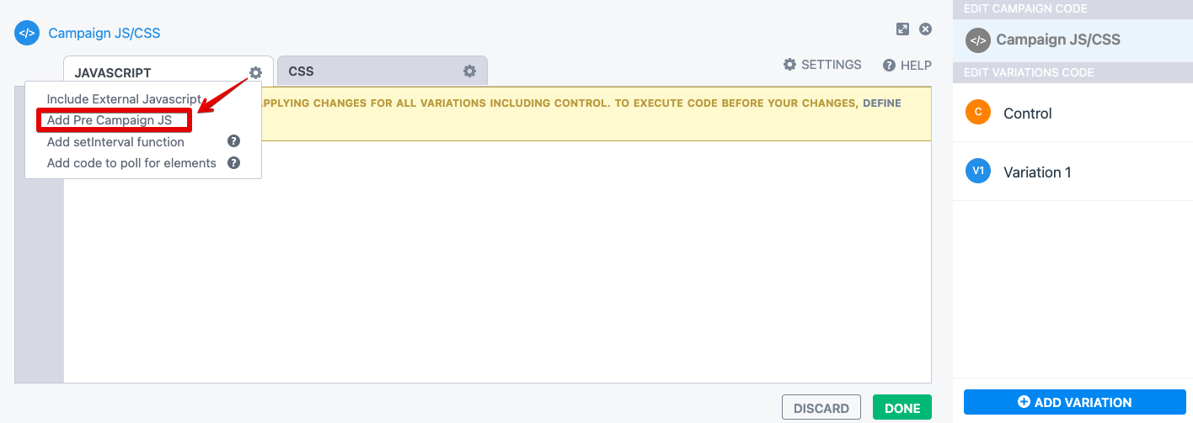Click the expand editor icon
The height and width of the screenshot is (423, 1193).
902,29
